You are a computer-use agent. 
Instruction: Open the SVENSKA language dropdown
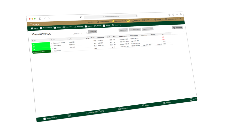(x=147, y=20)
